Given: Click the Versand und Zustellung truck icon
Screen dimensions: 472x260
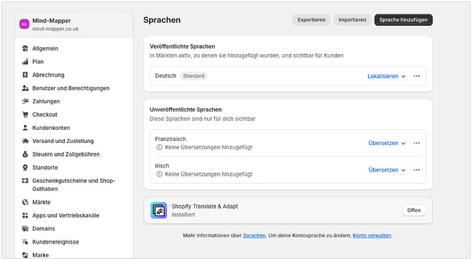Looking at the screenshot, I should click(25, 141).
